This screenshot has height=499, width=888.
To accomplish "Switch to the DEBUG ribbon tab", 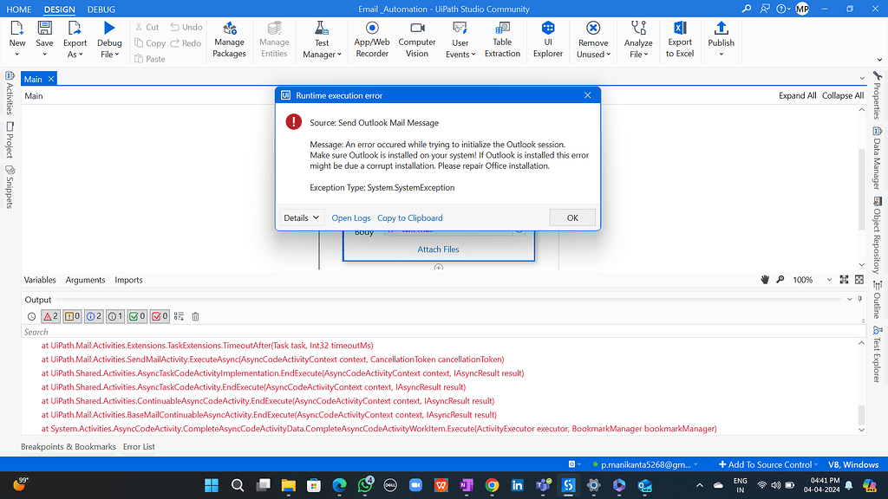I will (101, 10).
